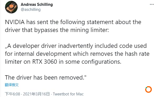Open the Andreas Schilling display name
157x97 pixels.
point(37,4)
